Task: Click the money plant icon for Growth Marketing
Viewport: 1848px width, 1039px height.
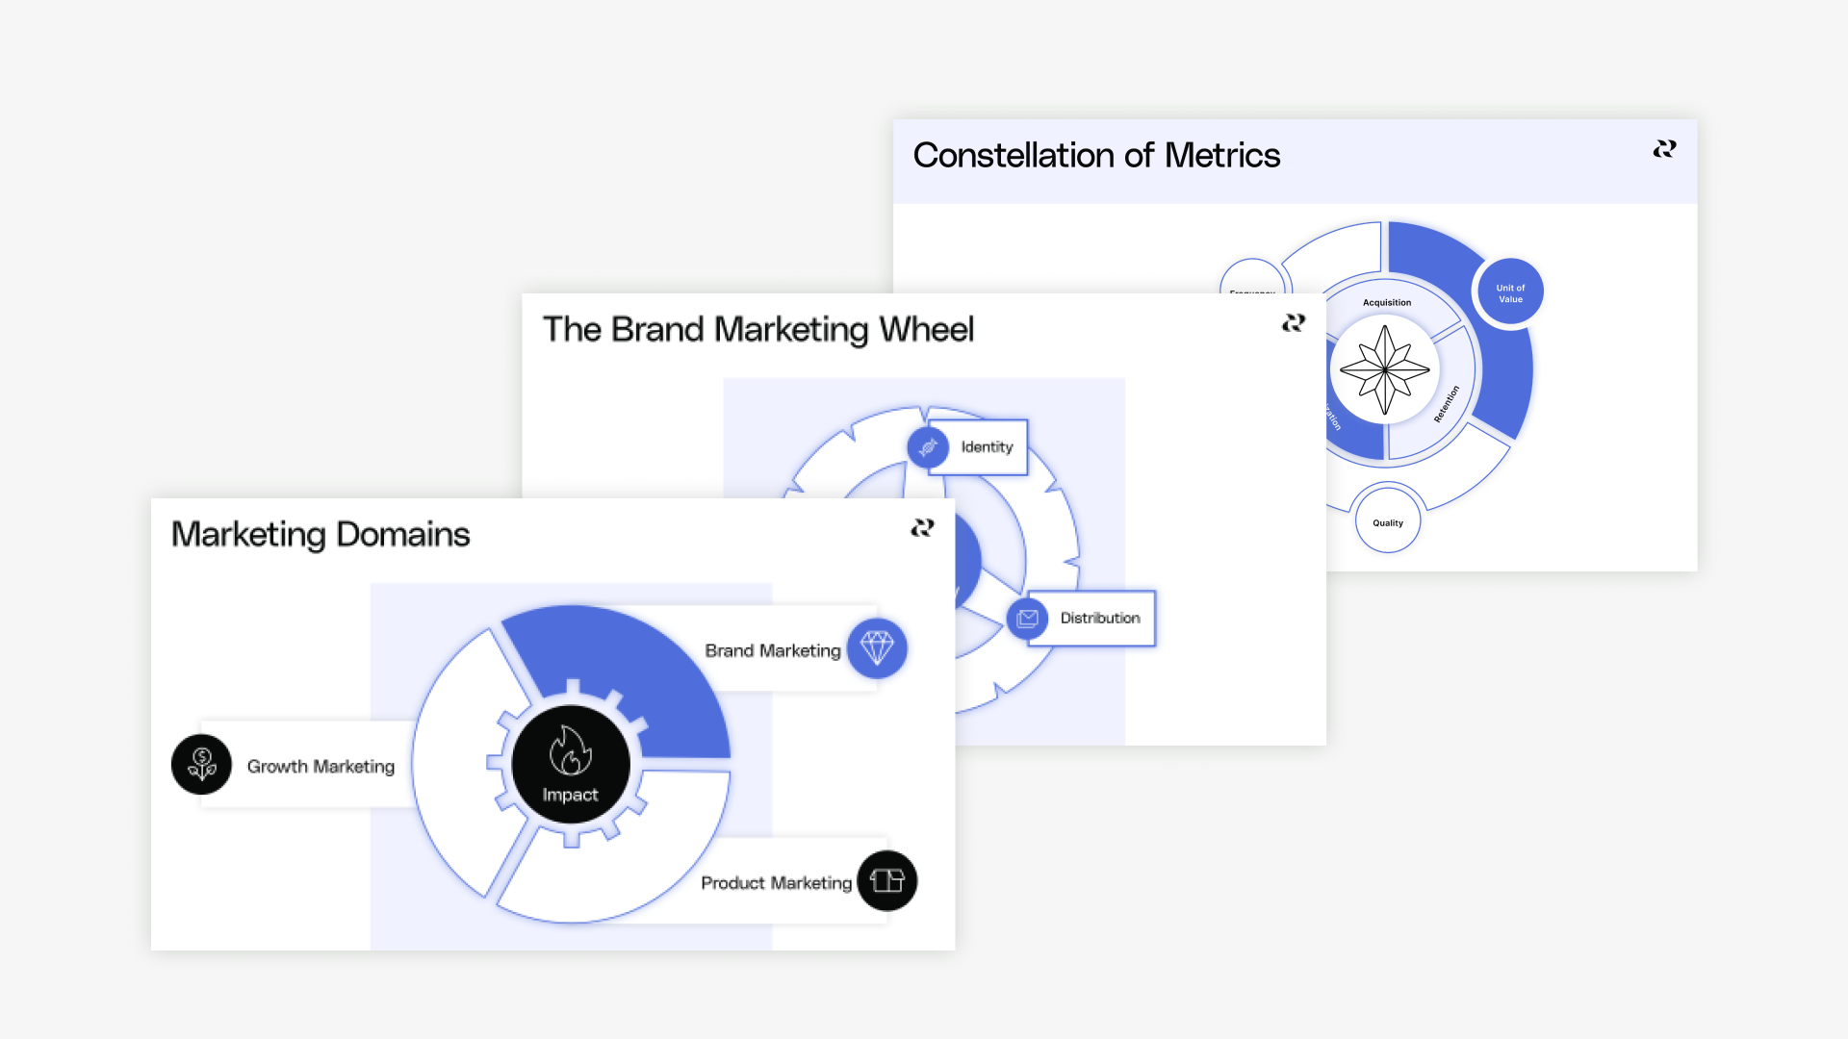Action: 201,765
